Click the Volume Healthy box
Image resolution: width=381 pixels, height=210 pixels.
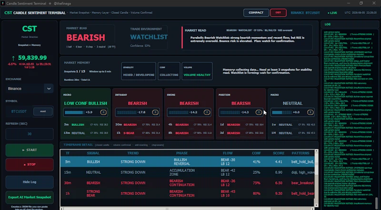coord(197,71)
